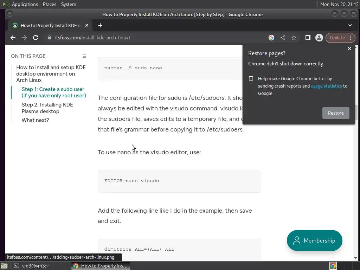Open site info via the padlock icon
The image size is (360, 270).
(49, 38)
